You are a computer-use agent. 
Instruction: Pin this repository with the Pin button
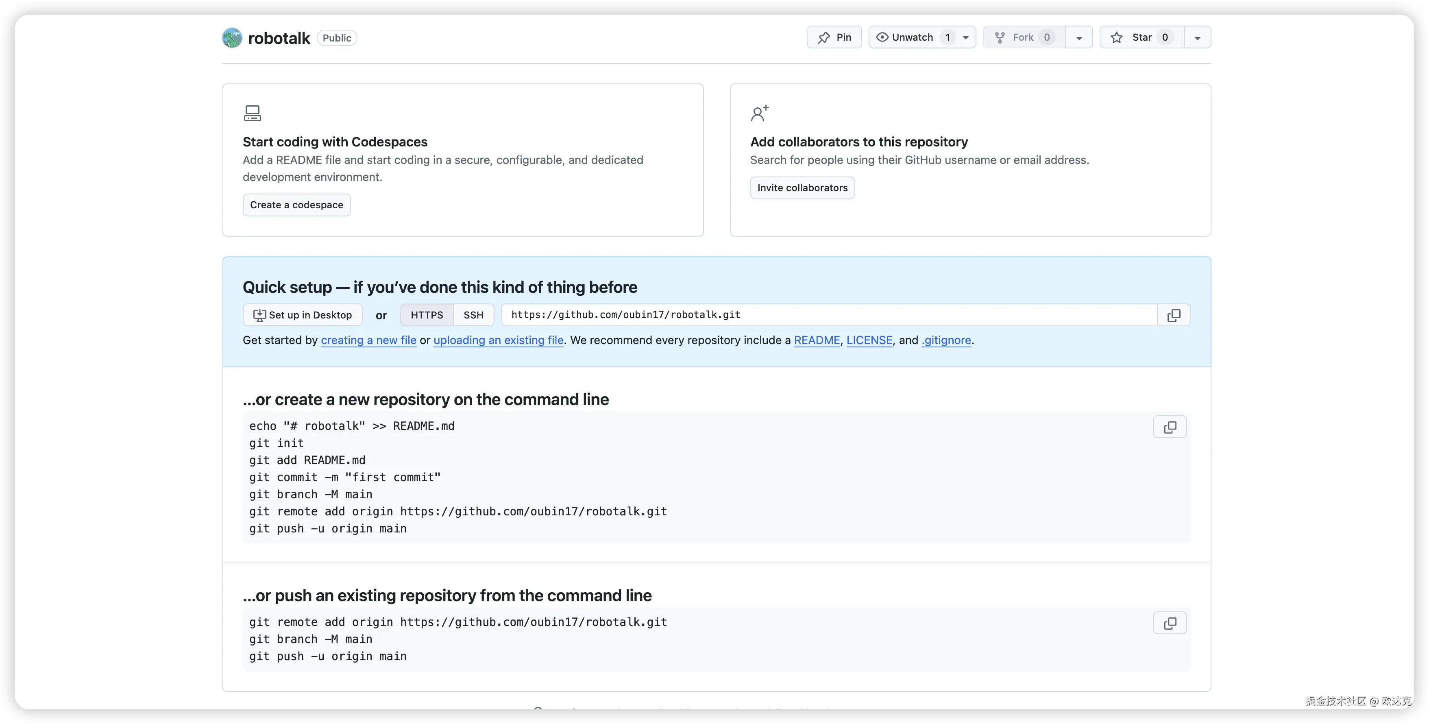[x=834, y=37]
